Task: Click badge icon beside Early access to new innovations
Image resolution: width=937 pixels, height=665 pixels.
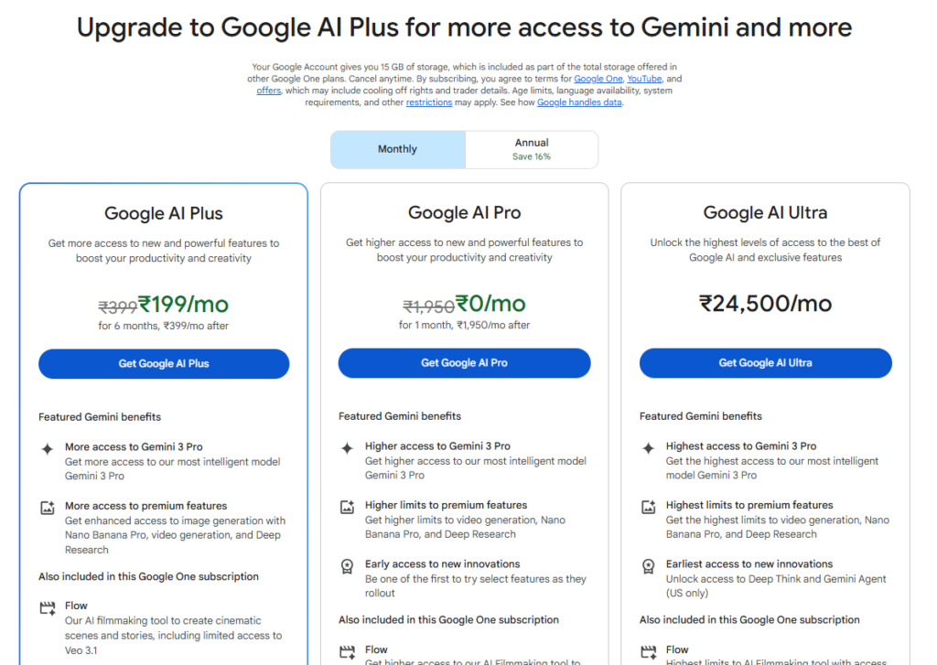Action: click(x=347, y=566)
